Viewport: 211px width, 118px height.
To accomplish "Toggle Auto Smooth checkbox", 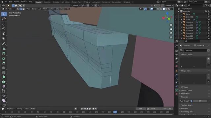I will coord(191,101).
